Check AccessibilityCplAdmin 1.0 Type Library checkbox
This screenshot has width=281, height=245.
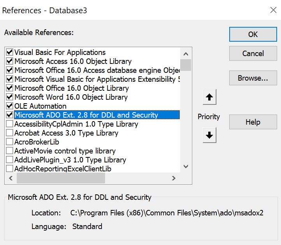point(9,124)
